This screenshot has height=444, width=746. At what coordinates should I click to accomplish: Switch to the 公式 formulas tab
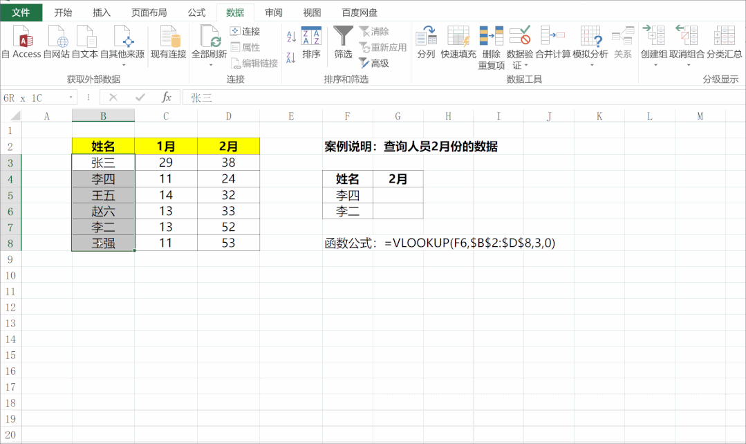coord(196,12)
